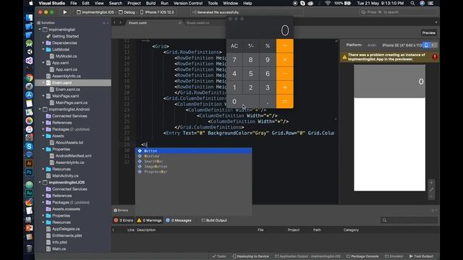Select Button in the autocomplete list
This screenshot has height=260, width=463.
193,151
